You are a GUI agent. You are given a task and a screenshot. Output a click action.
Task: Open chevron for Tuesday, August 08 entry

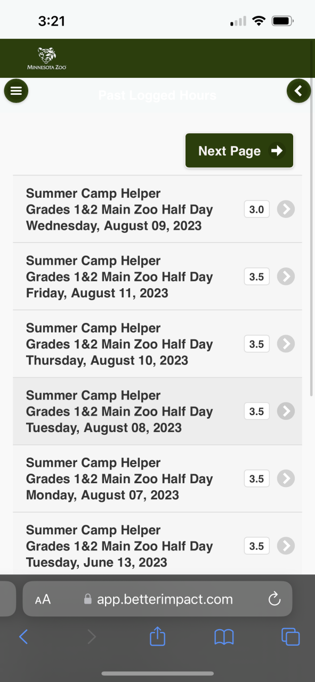tap(286, 411)
